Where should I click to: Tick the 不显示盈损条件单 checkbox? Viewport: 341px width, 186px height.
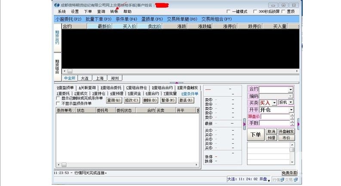point(58,103)
